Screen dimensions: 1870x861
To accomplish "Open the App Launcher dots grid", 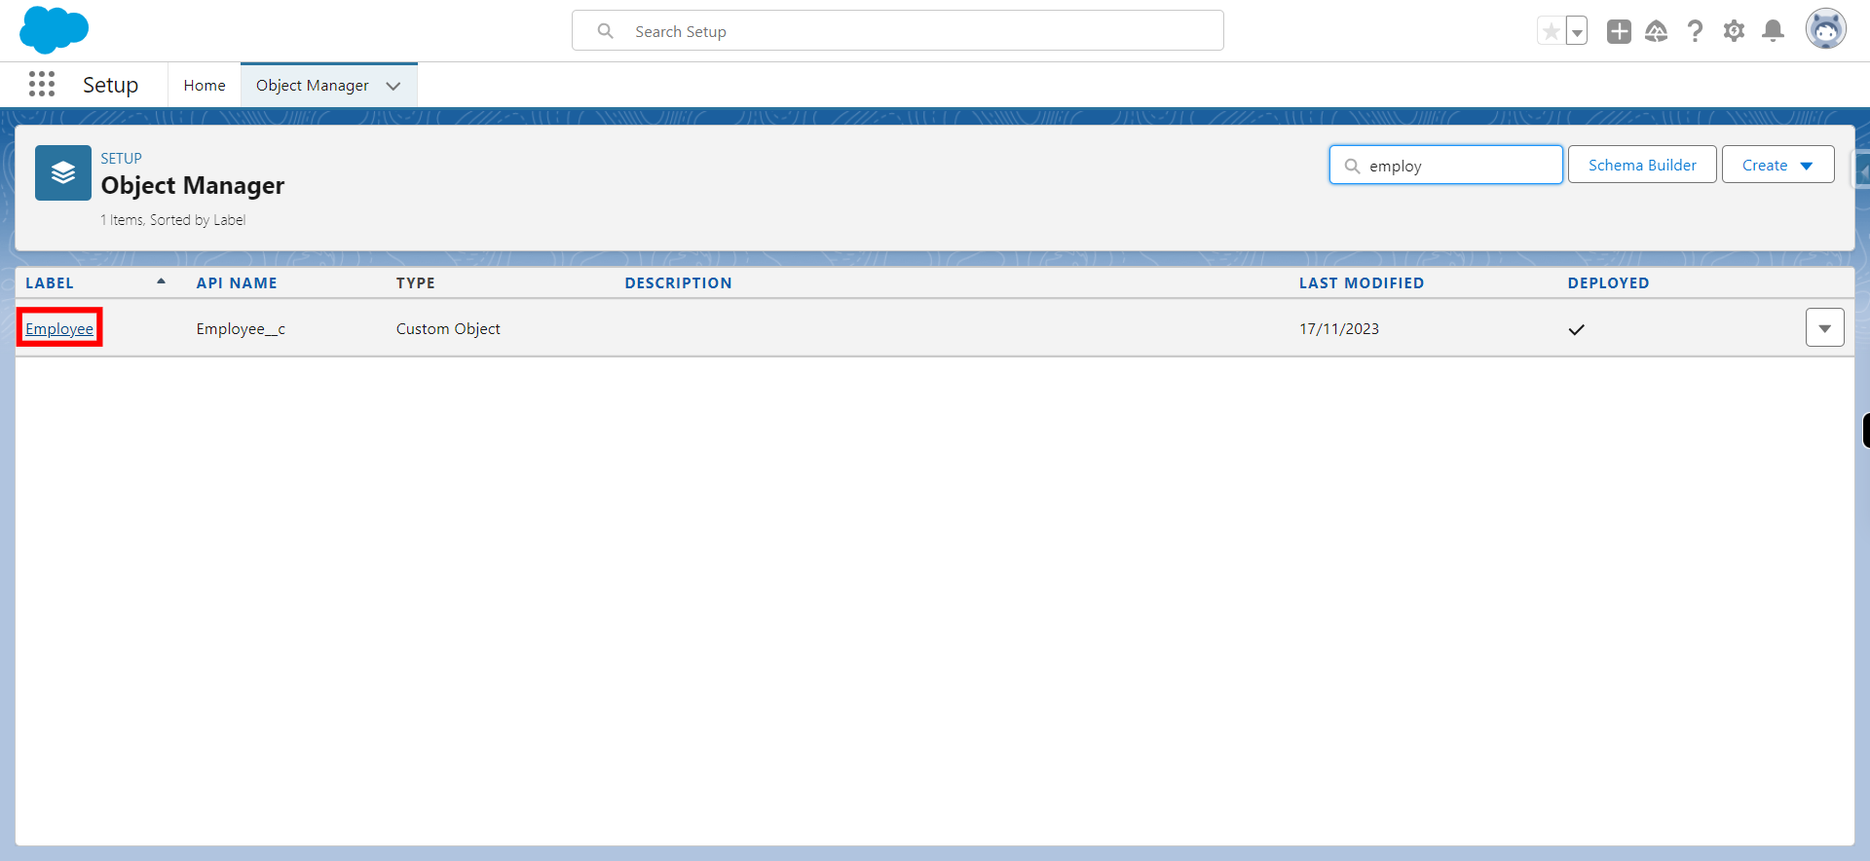I will [x=42, y=84].
